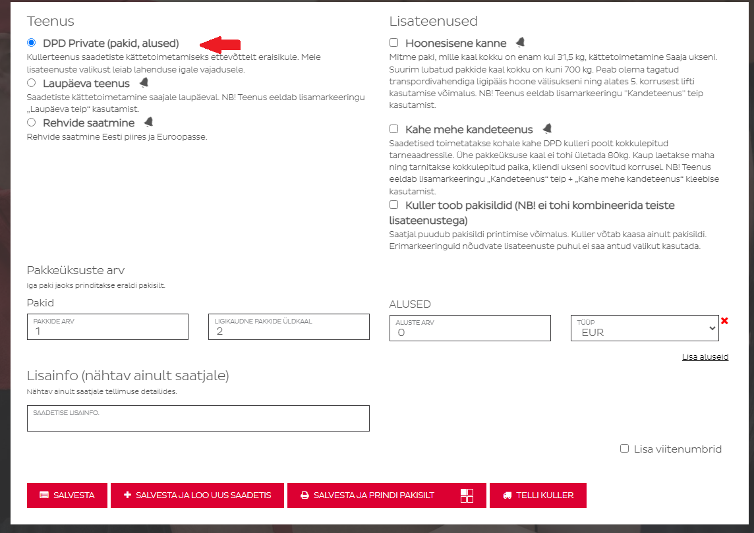Click the Rehvide saatmine label text
Viewport: 754px width, 533px height.
[x=89, y=123]
